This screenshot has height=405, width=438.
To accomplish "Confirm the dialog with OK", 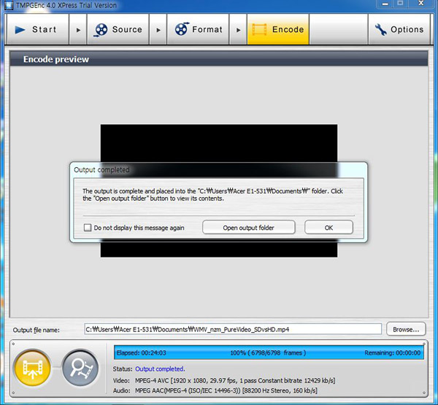I will (x=328, y=228).
